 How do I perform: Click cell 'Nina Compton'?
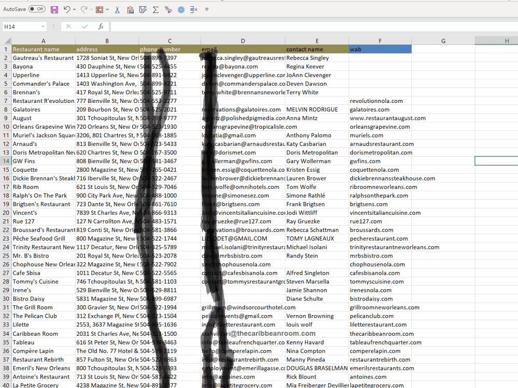click(x=317, y=351)
